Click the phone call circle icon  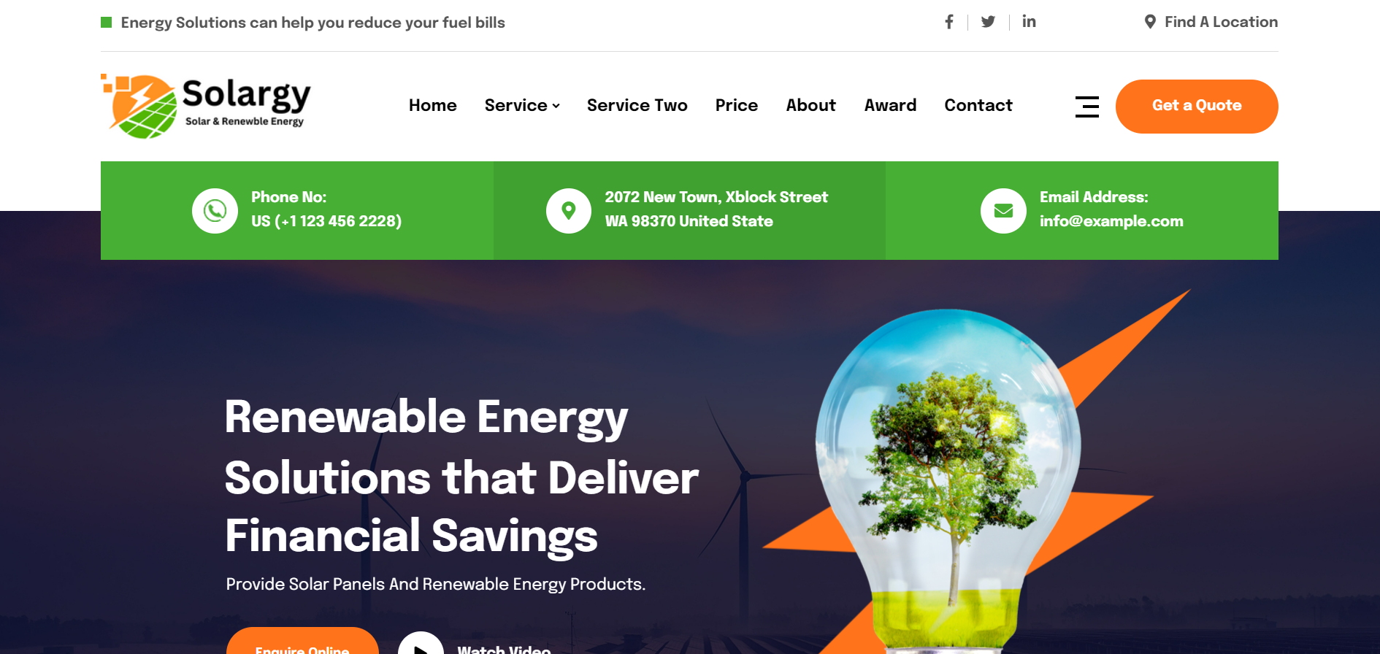[215, 211]
